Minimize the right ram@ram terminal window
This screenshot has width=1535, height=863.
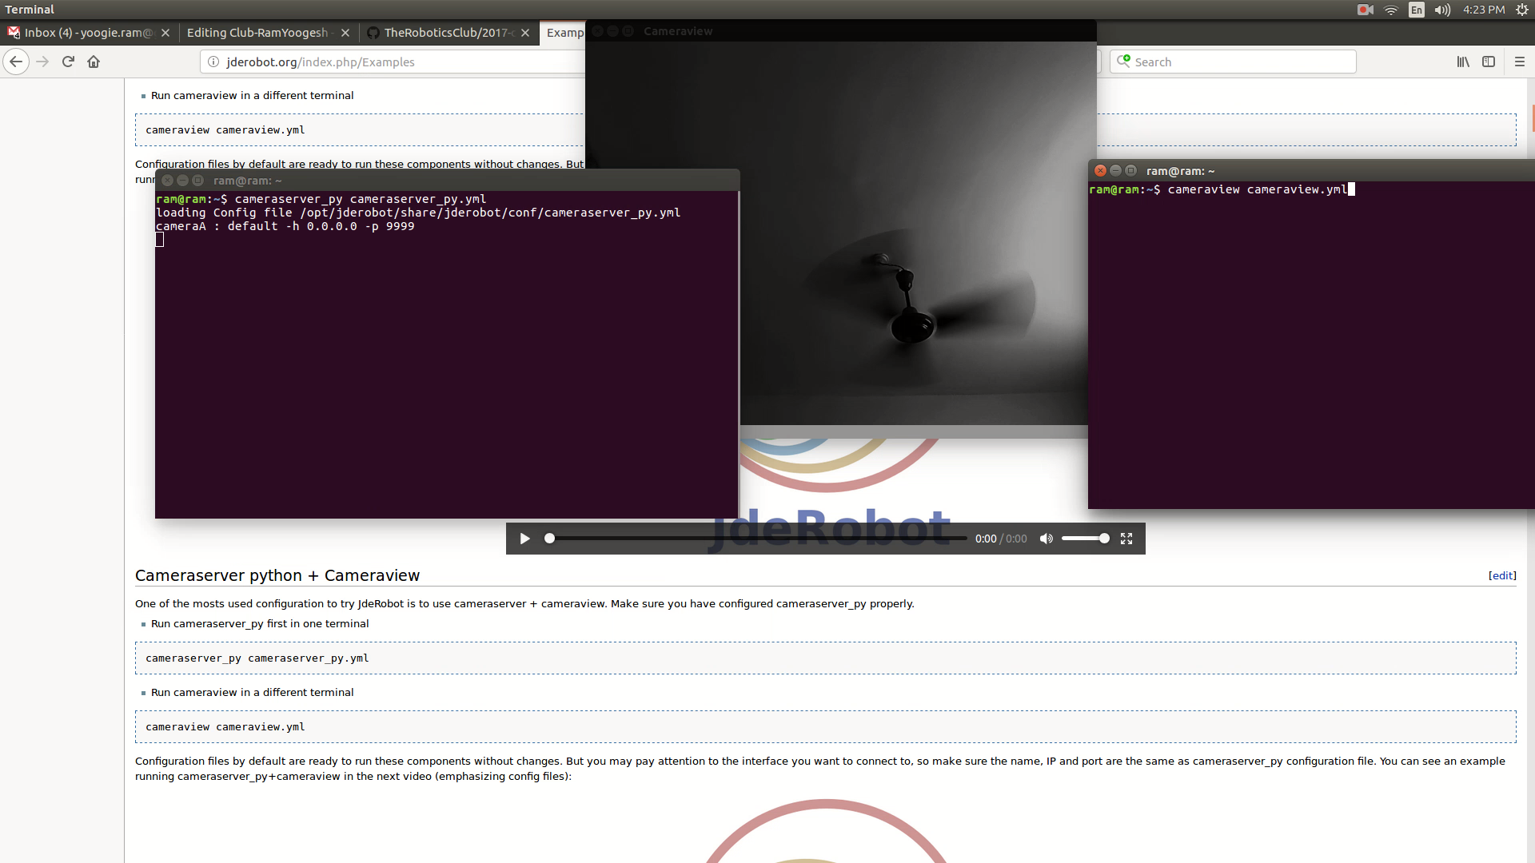coord(1115,170)
